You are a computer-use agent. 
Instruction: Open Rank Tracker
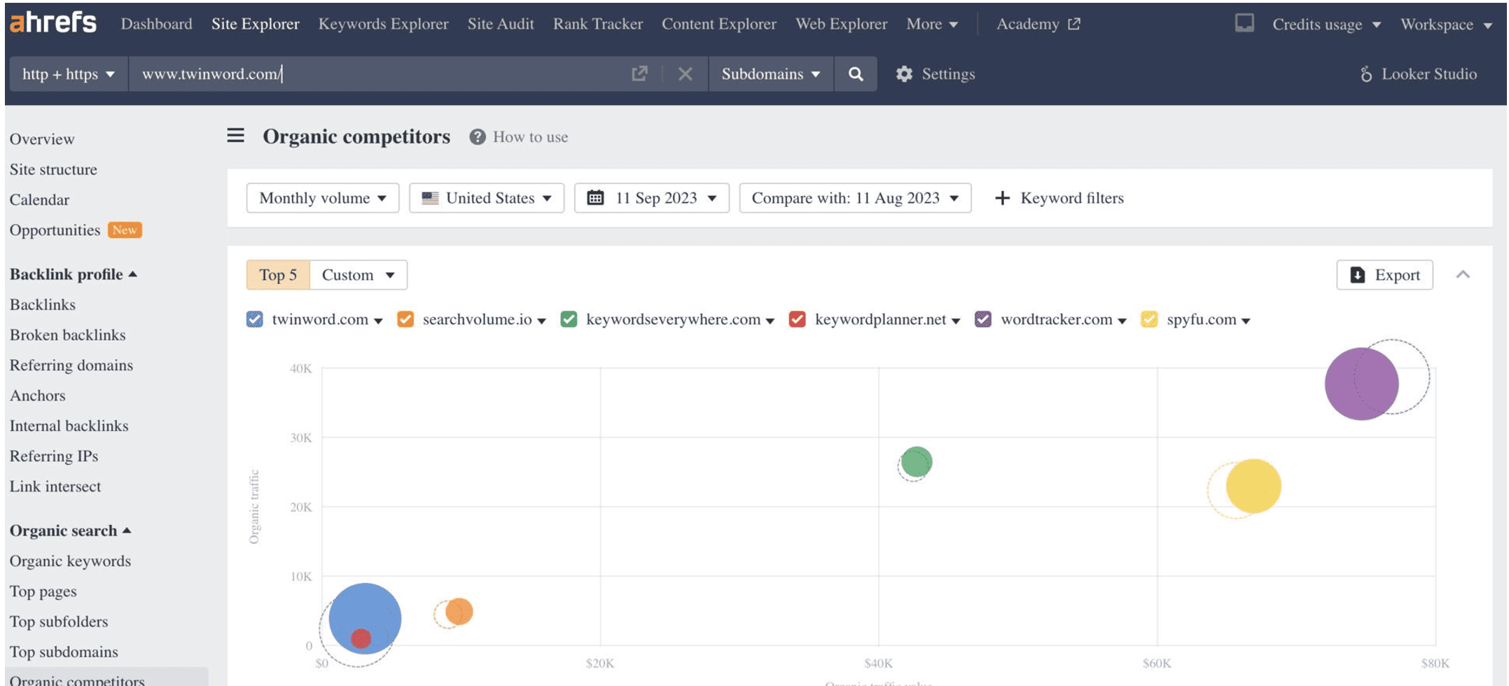597,24
